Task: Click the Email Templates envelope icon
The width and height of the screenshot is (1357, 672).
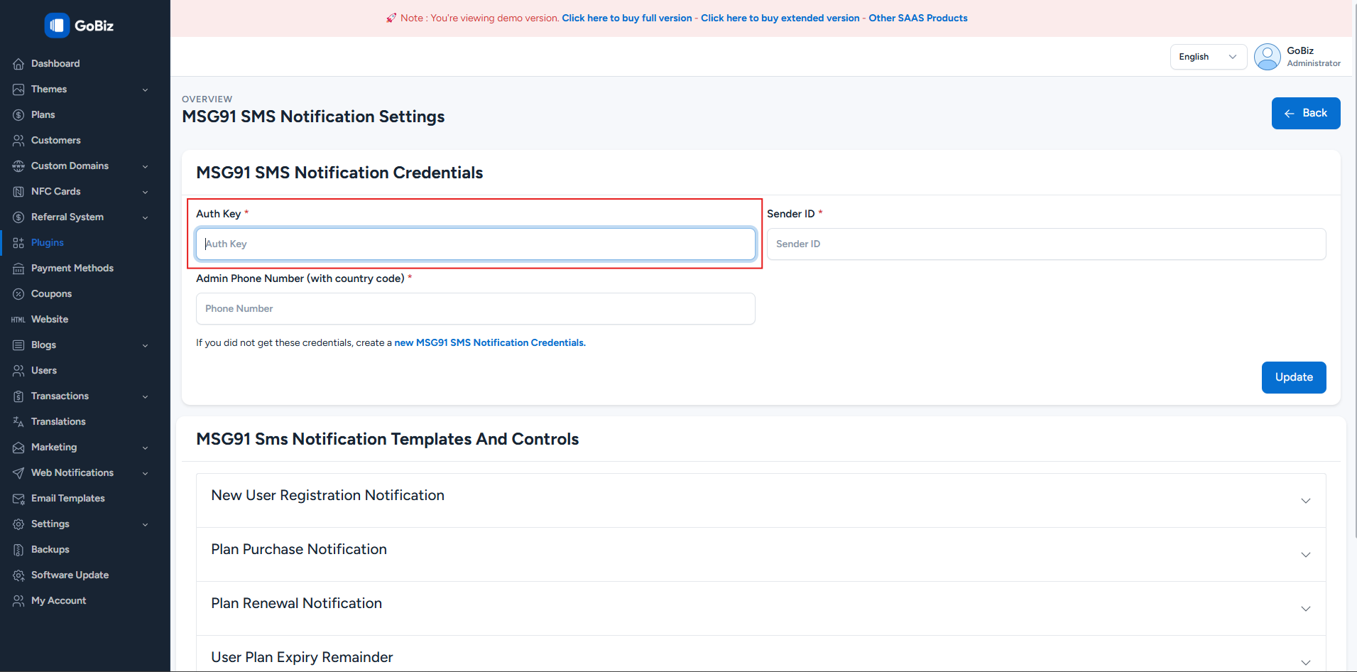Action: point(18,499)
